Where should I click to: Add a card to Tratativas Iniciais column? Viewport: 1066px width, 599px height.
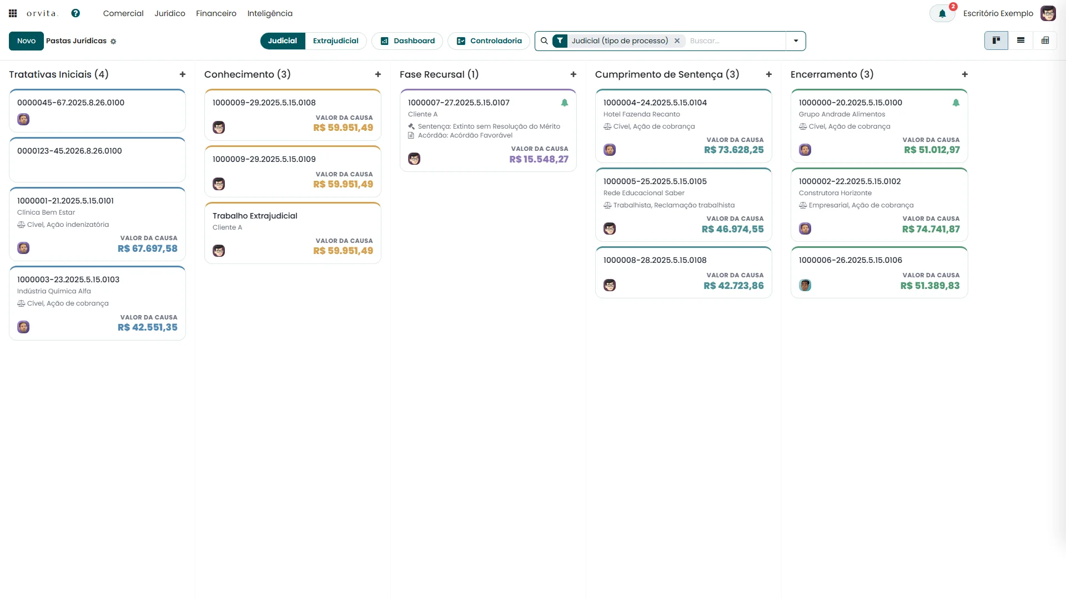pyautogui.click(x=183, y=74)
